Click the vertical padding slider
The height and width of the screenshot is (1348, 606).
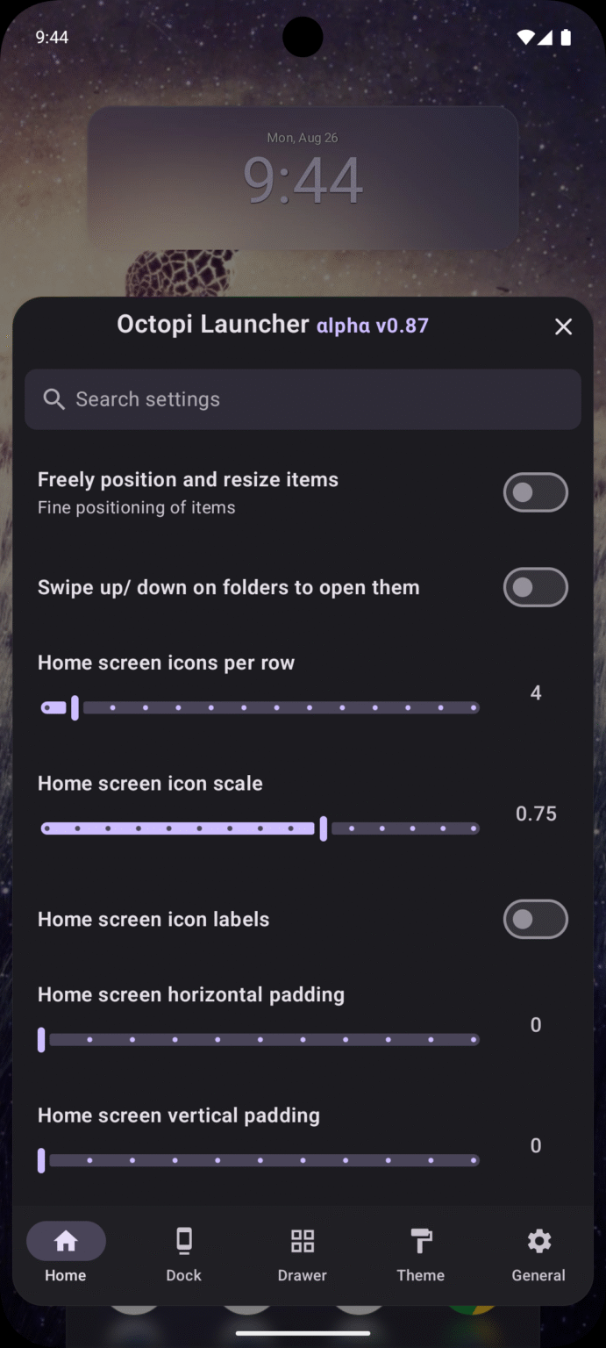coord(259,1159)
